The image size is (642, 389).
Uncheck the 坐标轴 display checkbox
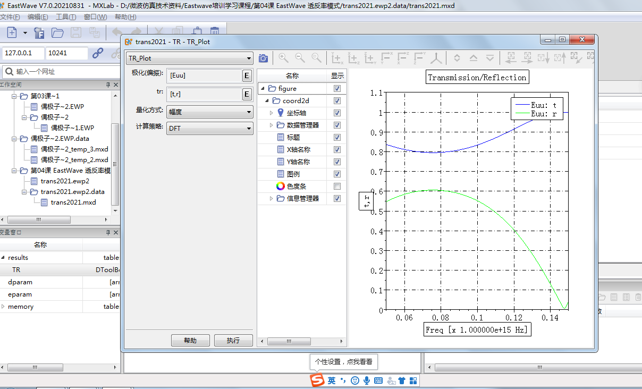point(337,113)
